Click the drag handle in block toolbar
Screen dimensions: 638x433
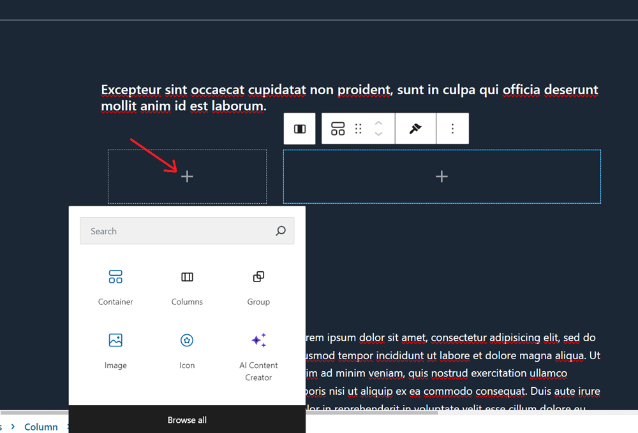358,129
